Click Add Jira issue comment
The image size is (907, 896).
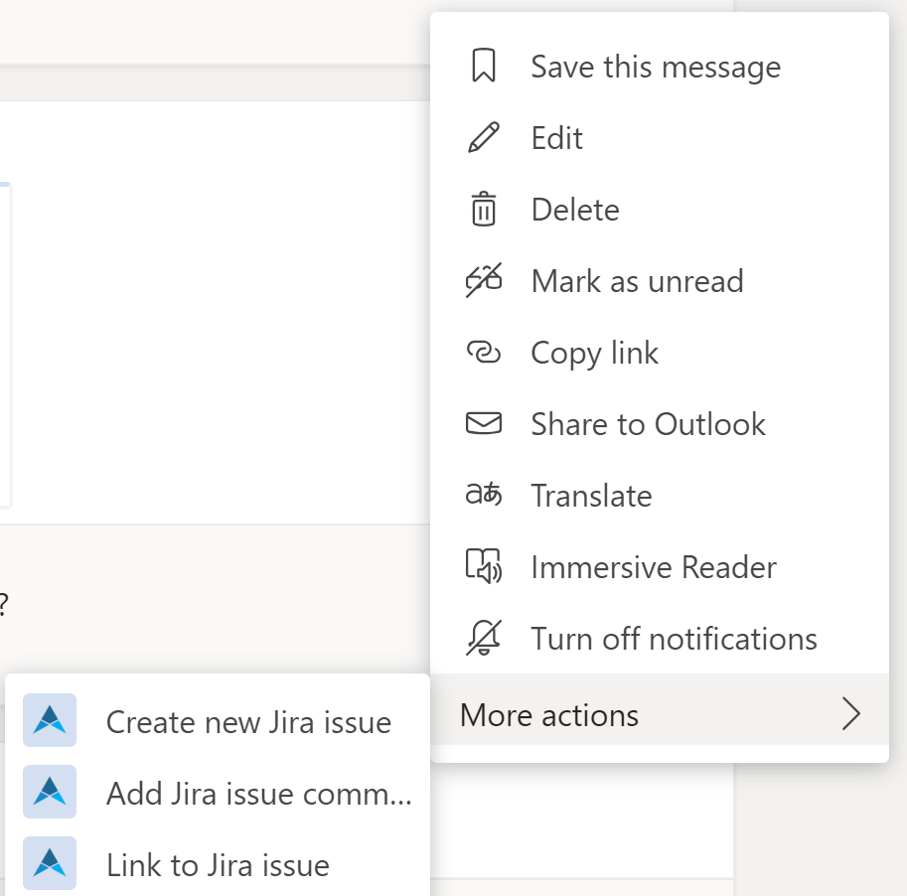(258, 793)
